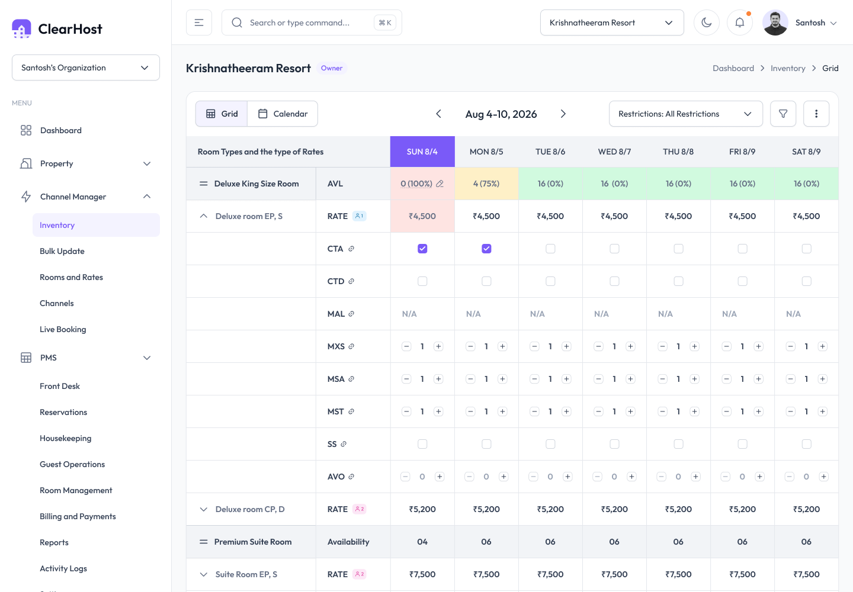853x592 pixels.
Task: Collapse Deluxe room EP, S rate row
Action: [x=204, y=216]
